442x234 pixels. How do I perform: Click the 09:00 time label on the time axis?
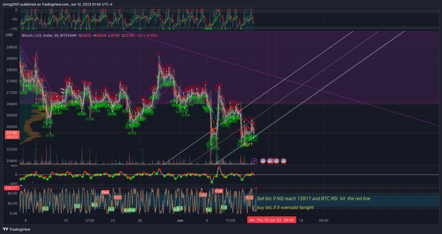(x=323, y=221)
